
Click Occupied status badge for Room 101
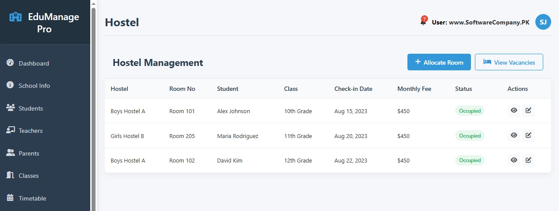(470, 111)
